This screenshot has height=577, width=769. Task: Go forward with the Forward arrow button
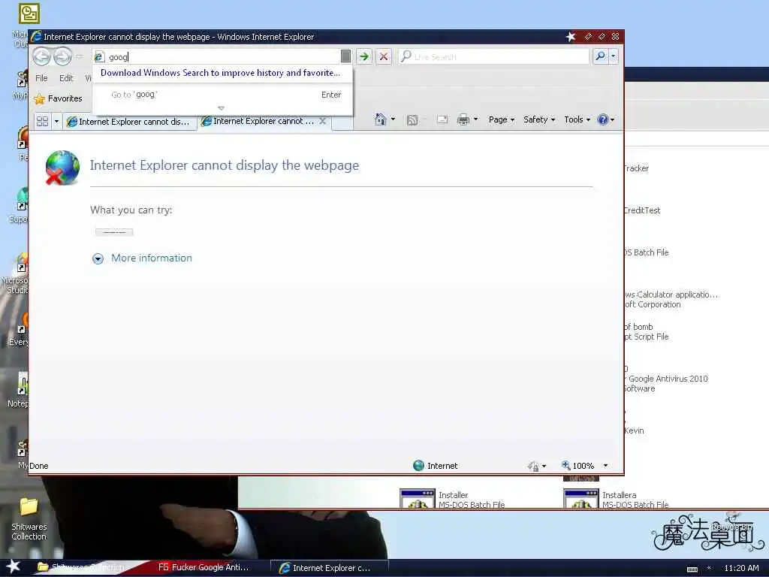click(62, 56)
